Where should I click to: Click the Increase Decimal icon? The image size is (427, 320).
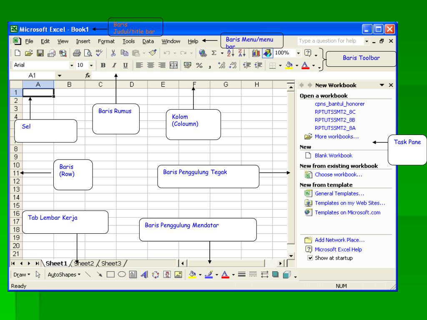pos(221,65)
